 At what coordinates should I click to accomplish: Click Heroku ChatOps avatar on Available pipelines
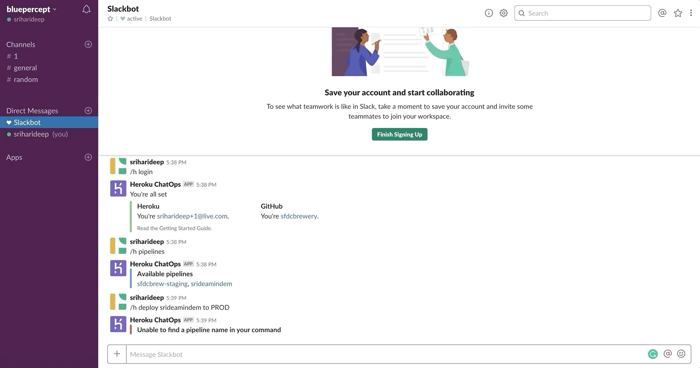(118, 268)
